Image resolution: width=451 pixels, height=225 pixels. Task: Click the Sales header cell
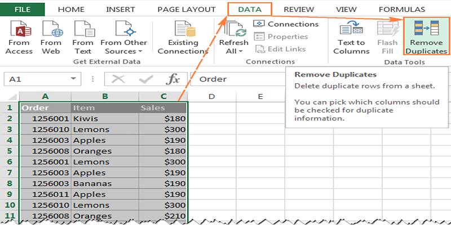click(x=163, y=107)
